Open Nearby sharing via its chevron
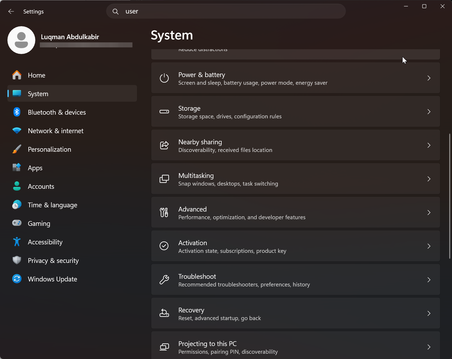 [x=429, y=145]
